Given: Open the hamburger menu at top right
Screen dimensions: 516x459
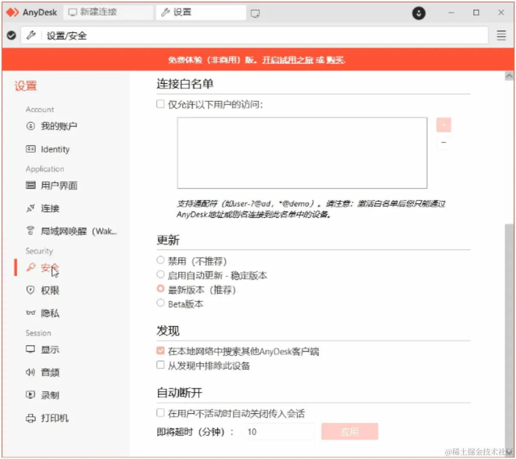Looking at the screenshot, I should click(501, 35).
